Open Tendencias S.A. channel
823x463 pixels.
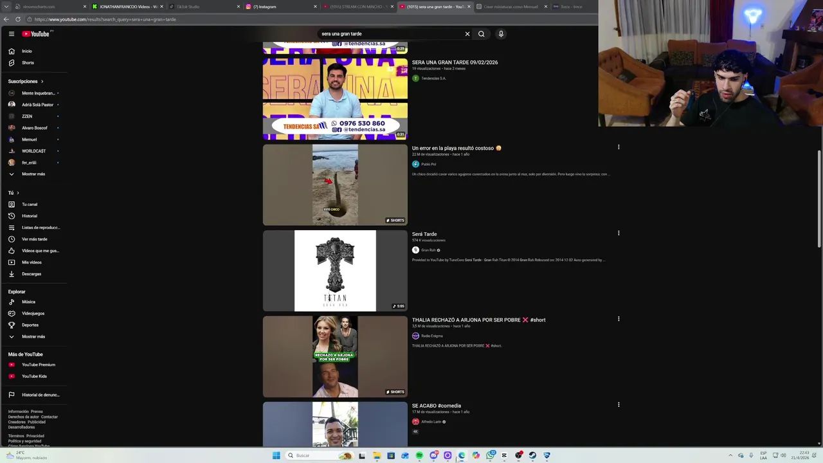(433, 78)
